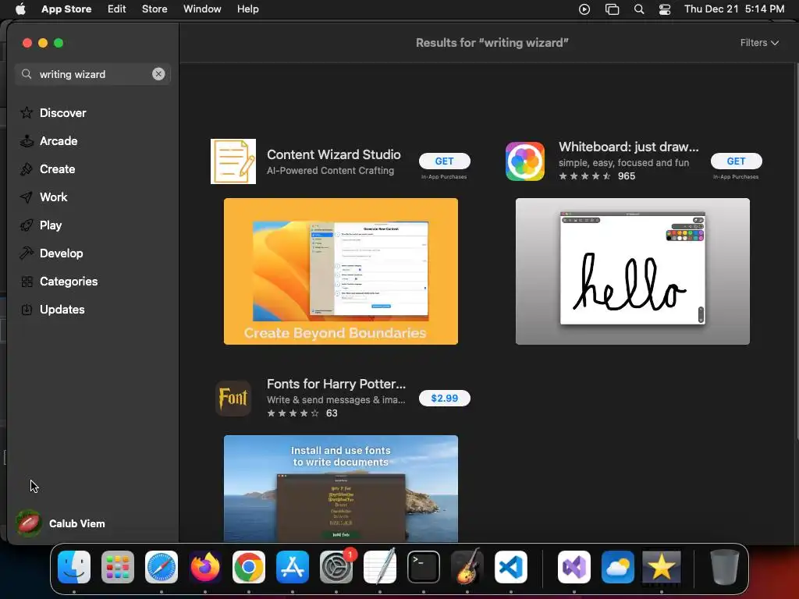Open the weather app in Dock
Screen dimensions: 799x599
618,567
